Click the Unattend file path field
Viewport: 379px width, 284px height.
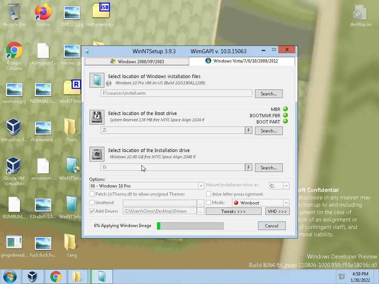point(160,203)
